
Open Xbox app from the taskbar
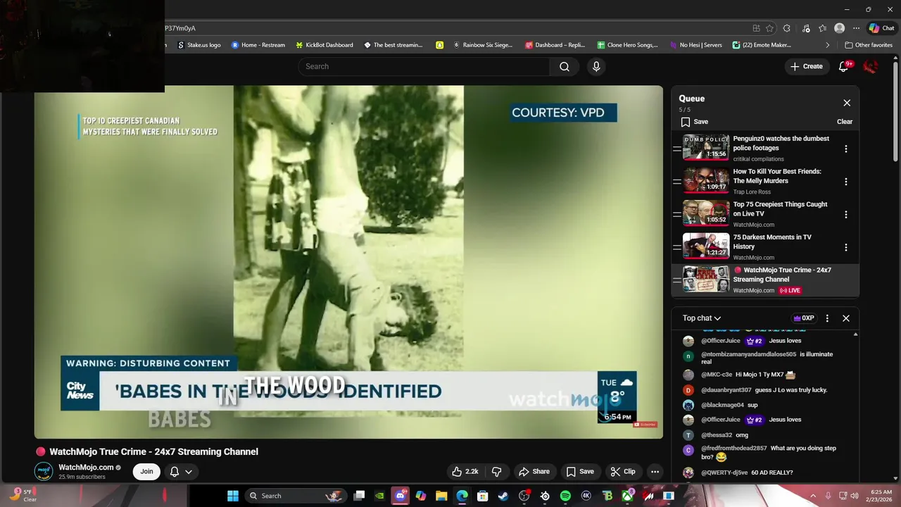tap(627, 496)
